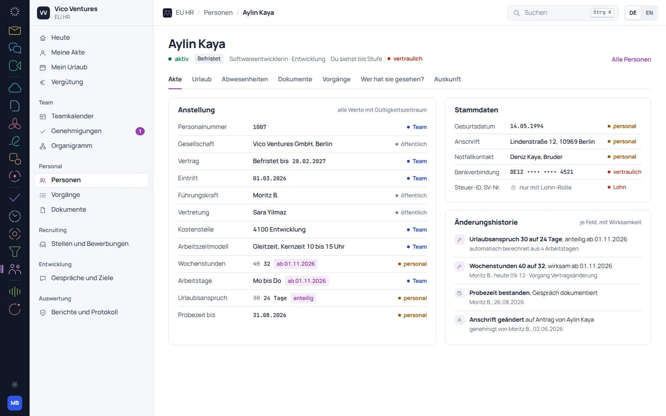Open Teamkalender in the sidebar

pyautogui.click(x=91, y=116)
